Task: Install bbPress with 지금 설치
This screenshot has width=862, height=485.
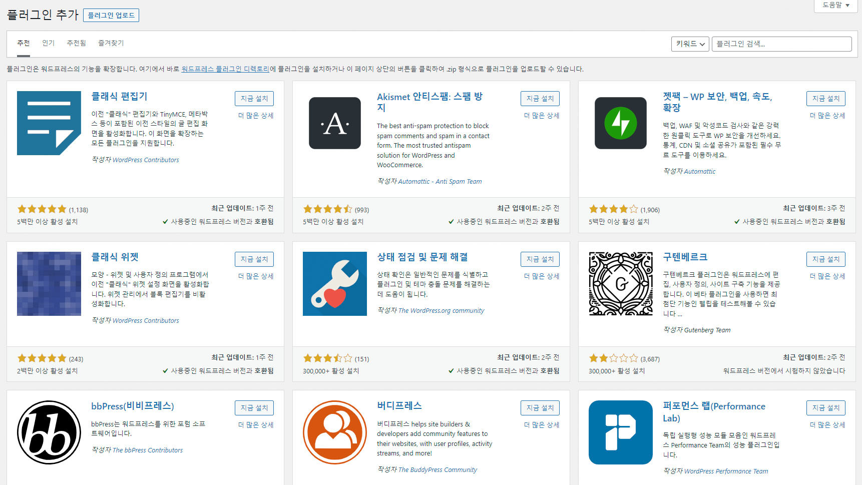Action: pos(254,408)
